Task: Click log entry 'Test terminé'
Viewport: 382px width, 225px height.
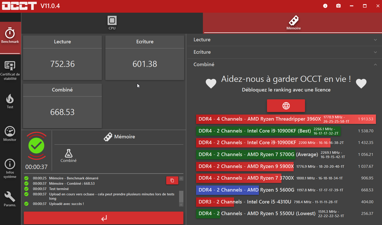Action: (59, 189)
